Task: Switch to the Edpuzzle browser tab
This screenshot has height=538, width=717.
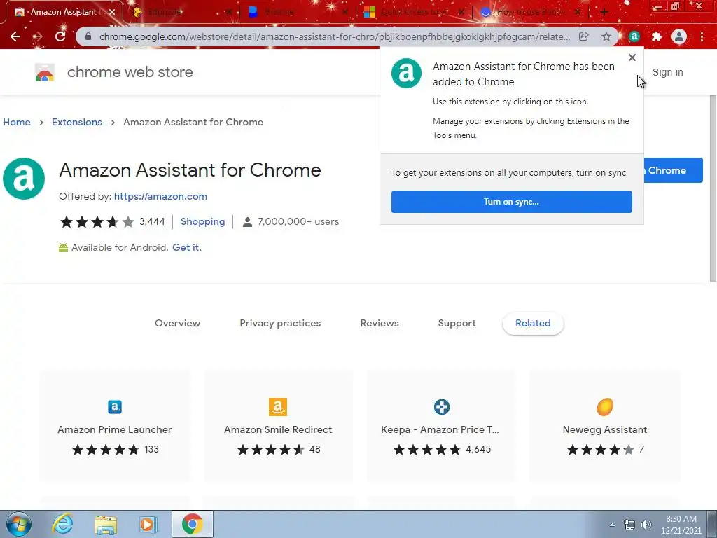Action: (181, 13)
